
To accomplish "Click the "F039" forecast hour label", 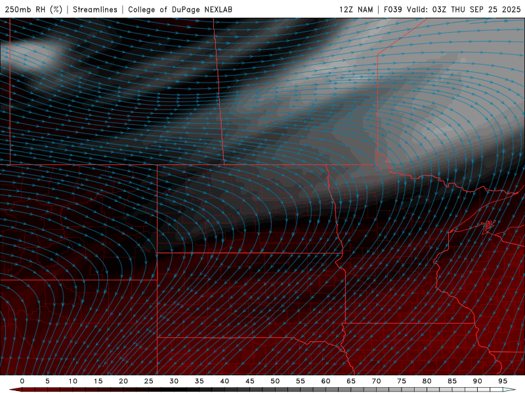I will pyautogui.click(x=392, y=9).
